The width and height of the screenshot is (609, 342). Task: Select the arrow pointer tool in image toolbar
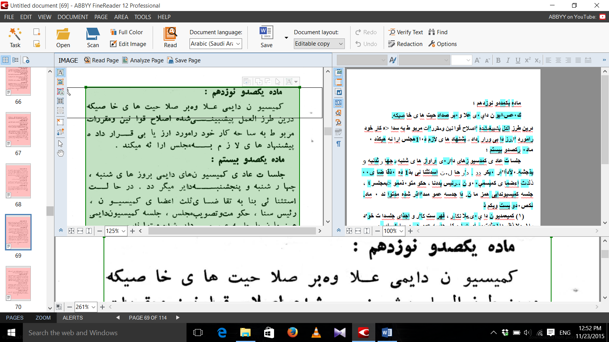coord(60,144)
